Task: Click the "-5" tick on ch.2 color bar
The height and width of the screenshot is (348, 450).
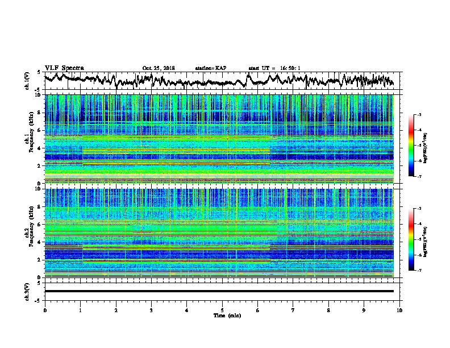Action: pyautogui.click(x=419, y=239)
